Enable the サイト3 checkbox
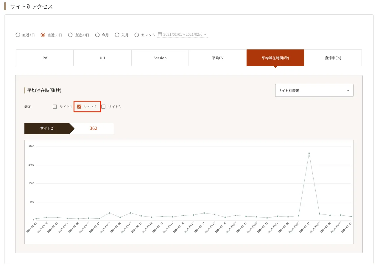The height and width of the screenshot is (266, 380). 103,107
